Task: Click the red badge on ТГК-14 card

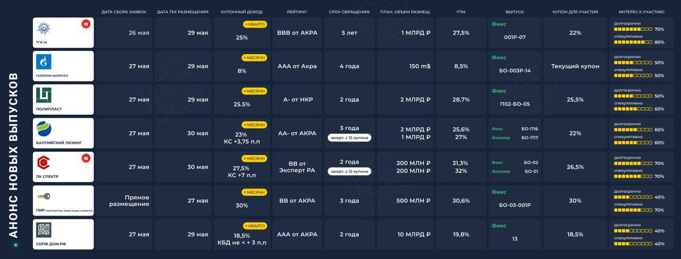Action: (x=86, y=24)
